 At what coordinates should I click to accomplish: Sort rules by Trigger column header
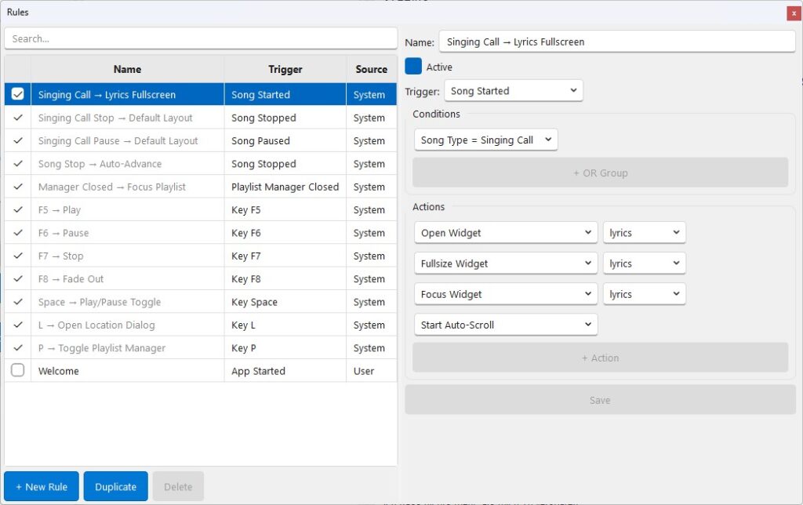click(285, 69)
